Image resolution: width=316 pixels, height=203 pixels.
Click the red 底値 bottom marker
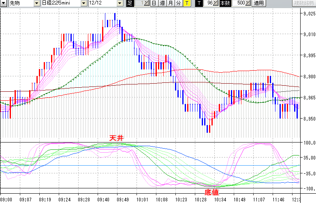click(x=211, y=192)
